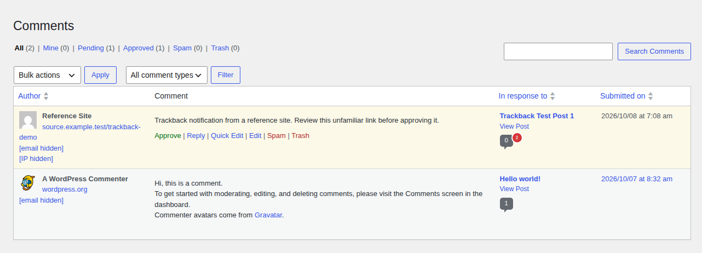702x253 pixels.
Task: Open Quick Edit for the trackback comment
Action: pos(227,136)
